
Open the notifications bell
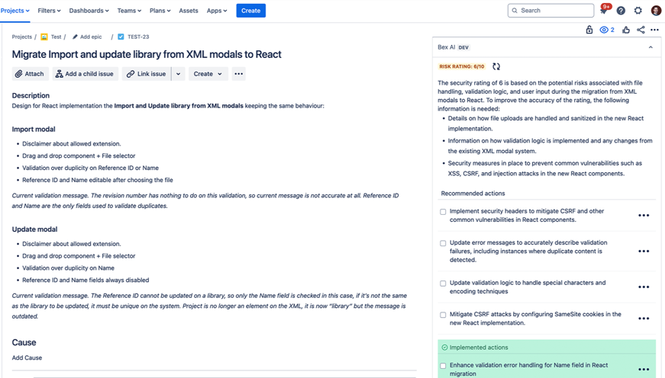tap(603, 11)
